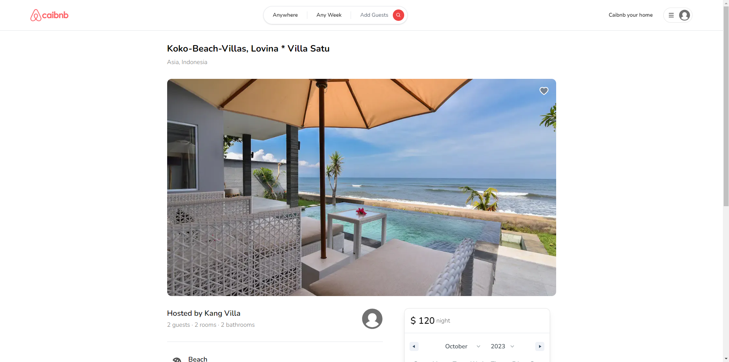Go to previous month in calendar

(x=414, y=346)
